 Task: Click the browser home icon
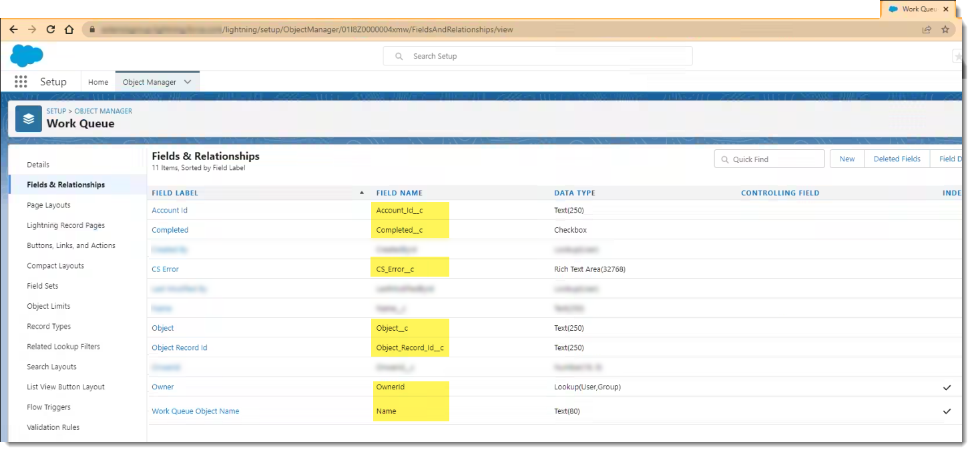69,29
